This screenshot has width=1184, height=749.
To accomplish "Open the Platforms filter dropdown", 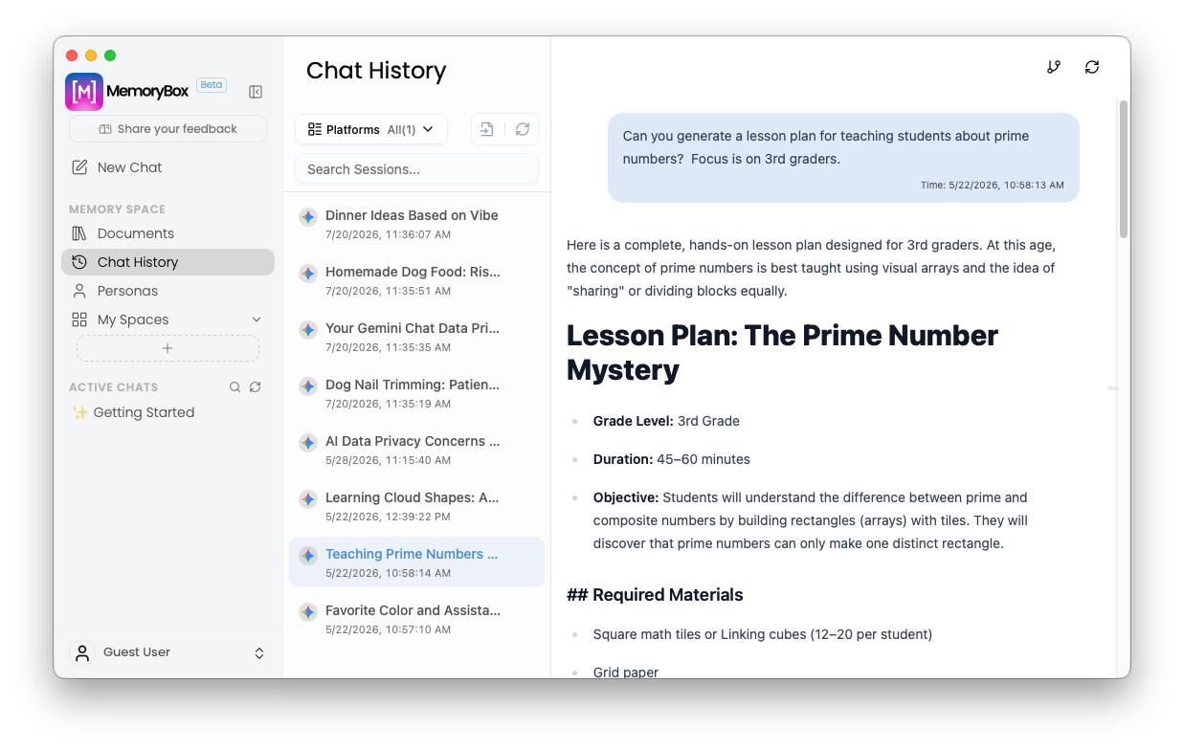I will pyautogui.click(x=371, y=130).
